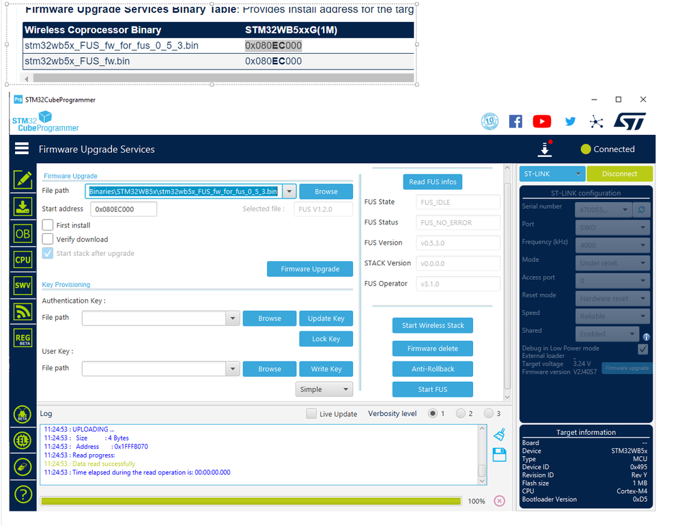Click Browse for firmware file path
The height and width of the screenshot is (525, 682).
pyautogui.click(x=326, y=192)
